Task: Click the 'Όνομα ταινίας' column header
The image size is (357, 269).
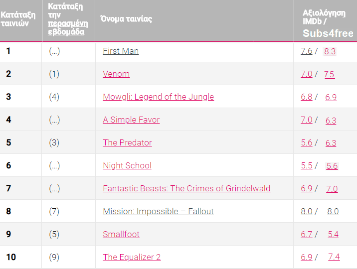Action: click(x=126, y=19)
